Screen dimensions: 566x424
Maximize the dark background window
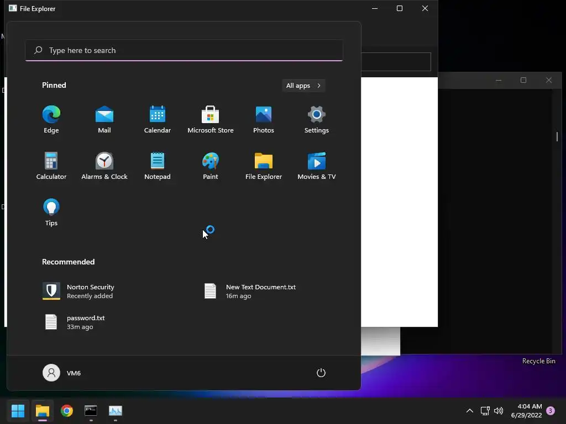click(523, 80)
